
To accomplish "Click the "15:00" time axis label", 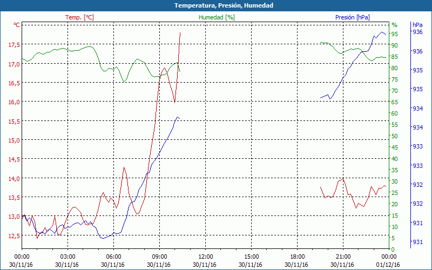I will point(251,257).
